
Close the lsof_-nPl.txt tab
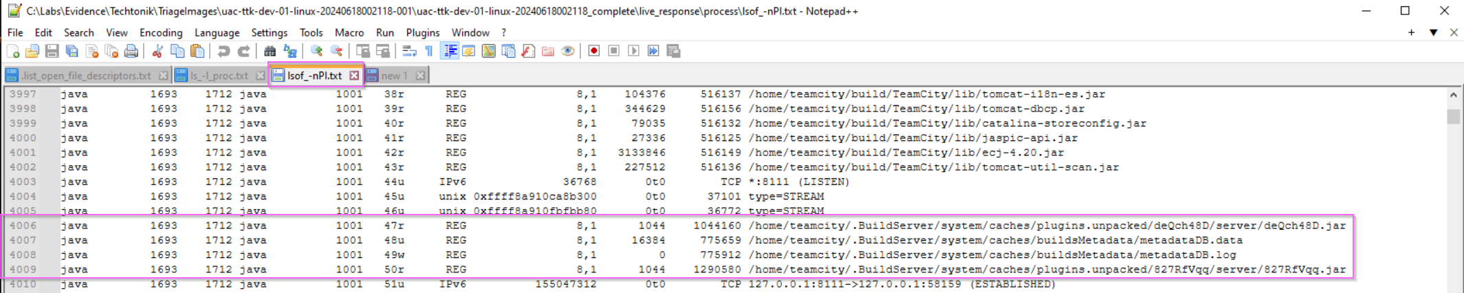354,76
